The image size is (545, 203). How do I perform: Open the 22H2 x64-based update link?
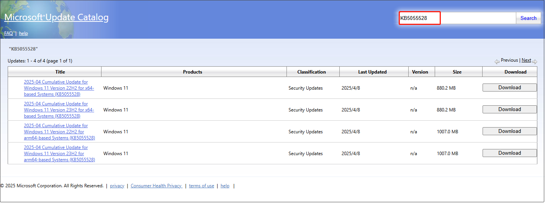coord(59,88)
